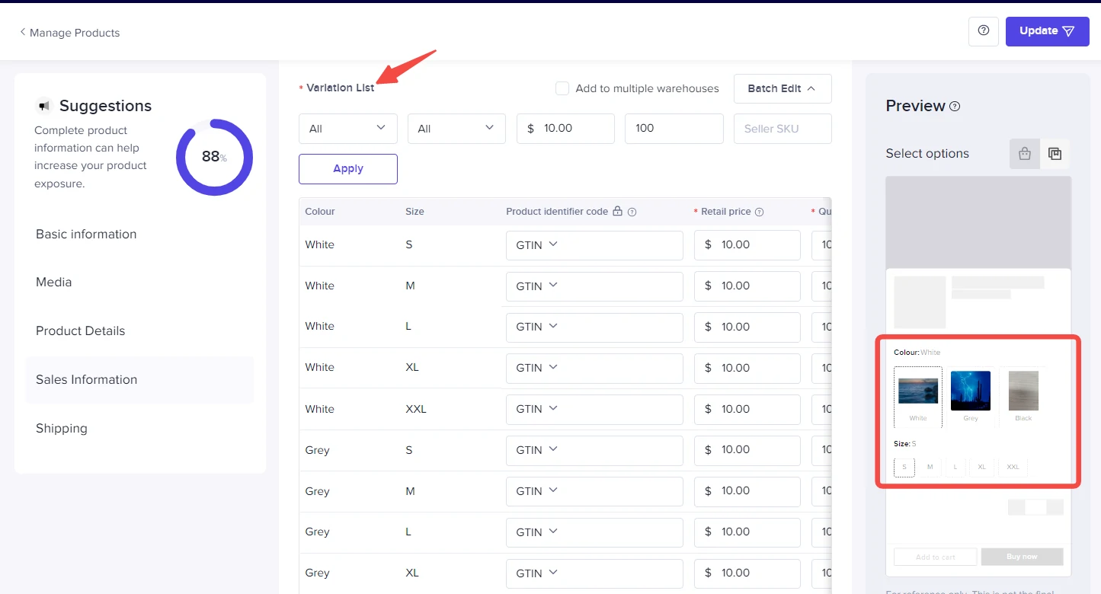This screenshot has width=1101, height=594.
Task: Click the Apply button
Action: click(x=347, y=169)
